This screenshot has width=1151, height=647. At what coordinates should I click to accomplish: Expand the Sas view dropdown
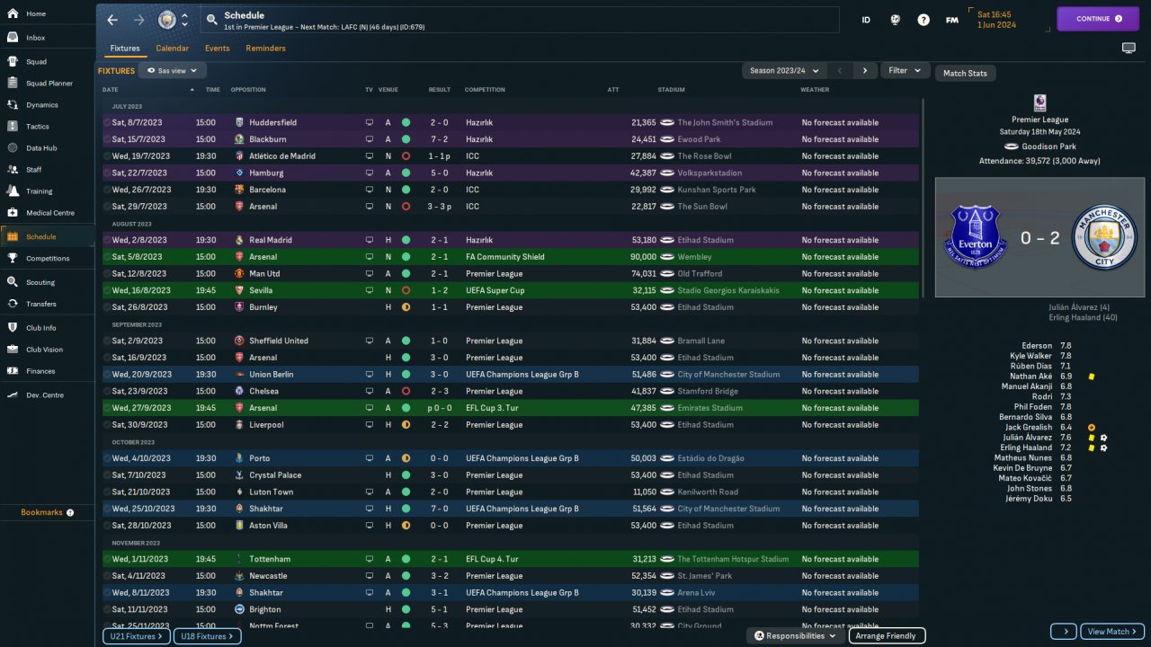(x=173, y=70)
